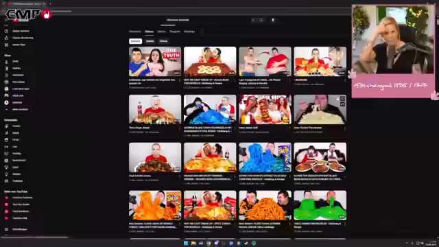Switch to the Shorts channel tab
Viewport: 439px width, 247px height.
(x=162, y=32)
